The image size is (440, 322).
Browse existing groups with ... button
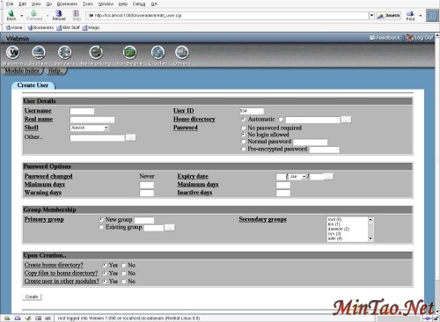click(170, 228)
